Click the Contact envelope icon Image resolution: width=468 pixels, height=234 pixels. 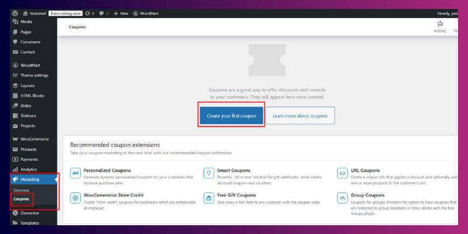pos(16,52)
